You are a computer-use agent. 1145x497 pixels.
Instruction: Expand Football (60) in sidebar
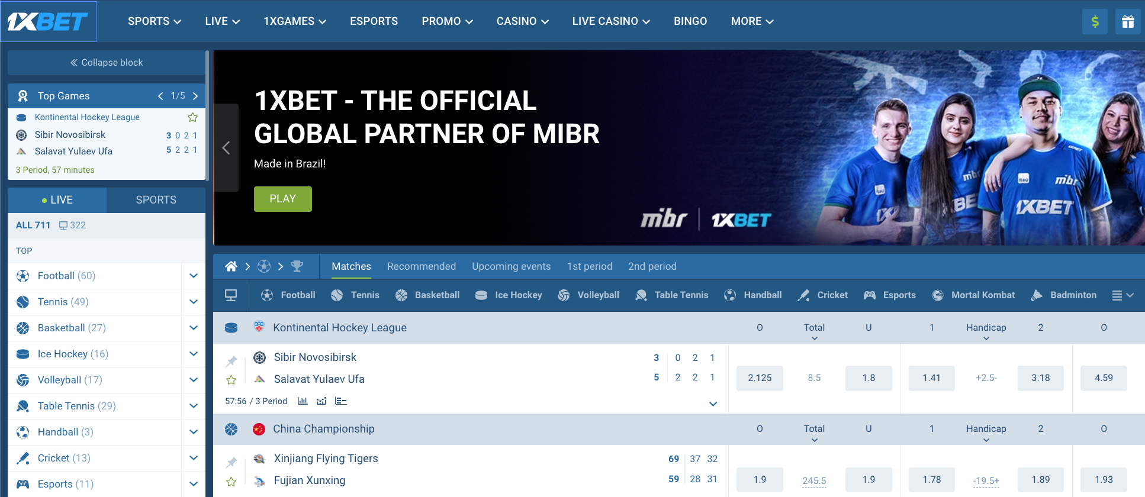coord(194,276)
